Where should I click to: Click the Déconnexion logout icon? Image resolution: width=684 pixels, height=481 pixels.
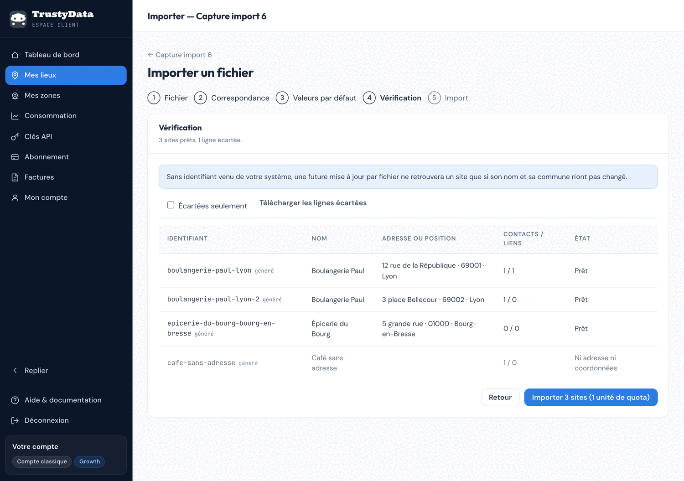coord(15,420)
